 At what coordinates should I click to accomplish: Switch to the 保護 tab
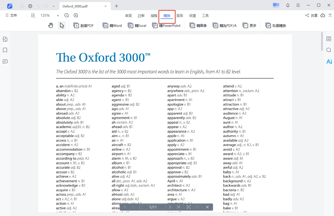[x=193, y=16]
